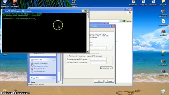Click cmd window scrollbar down arrow
The height and width of the screenshot is (95, 169).
tap(87, 51)
